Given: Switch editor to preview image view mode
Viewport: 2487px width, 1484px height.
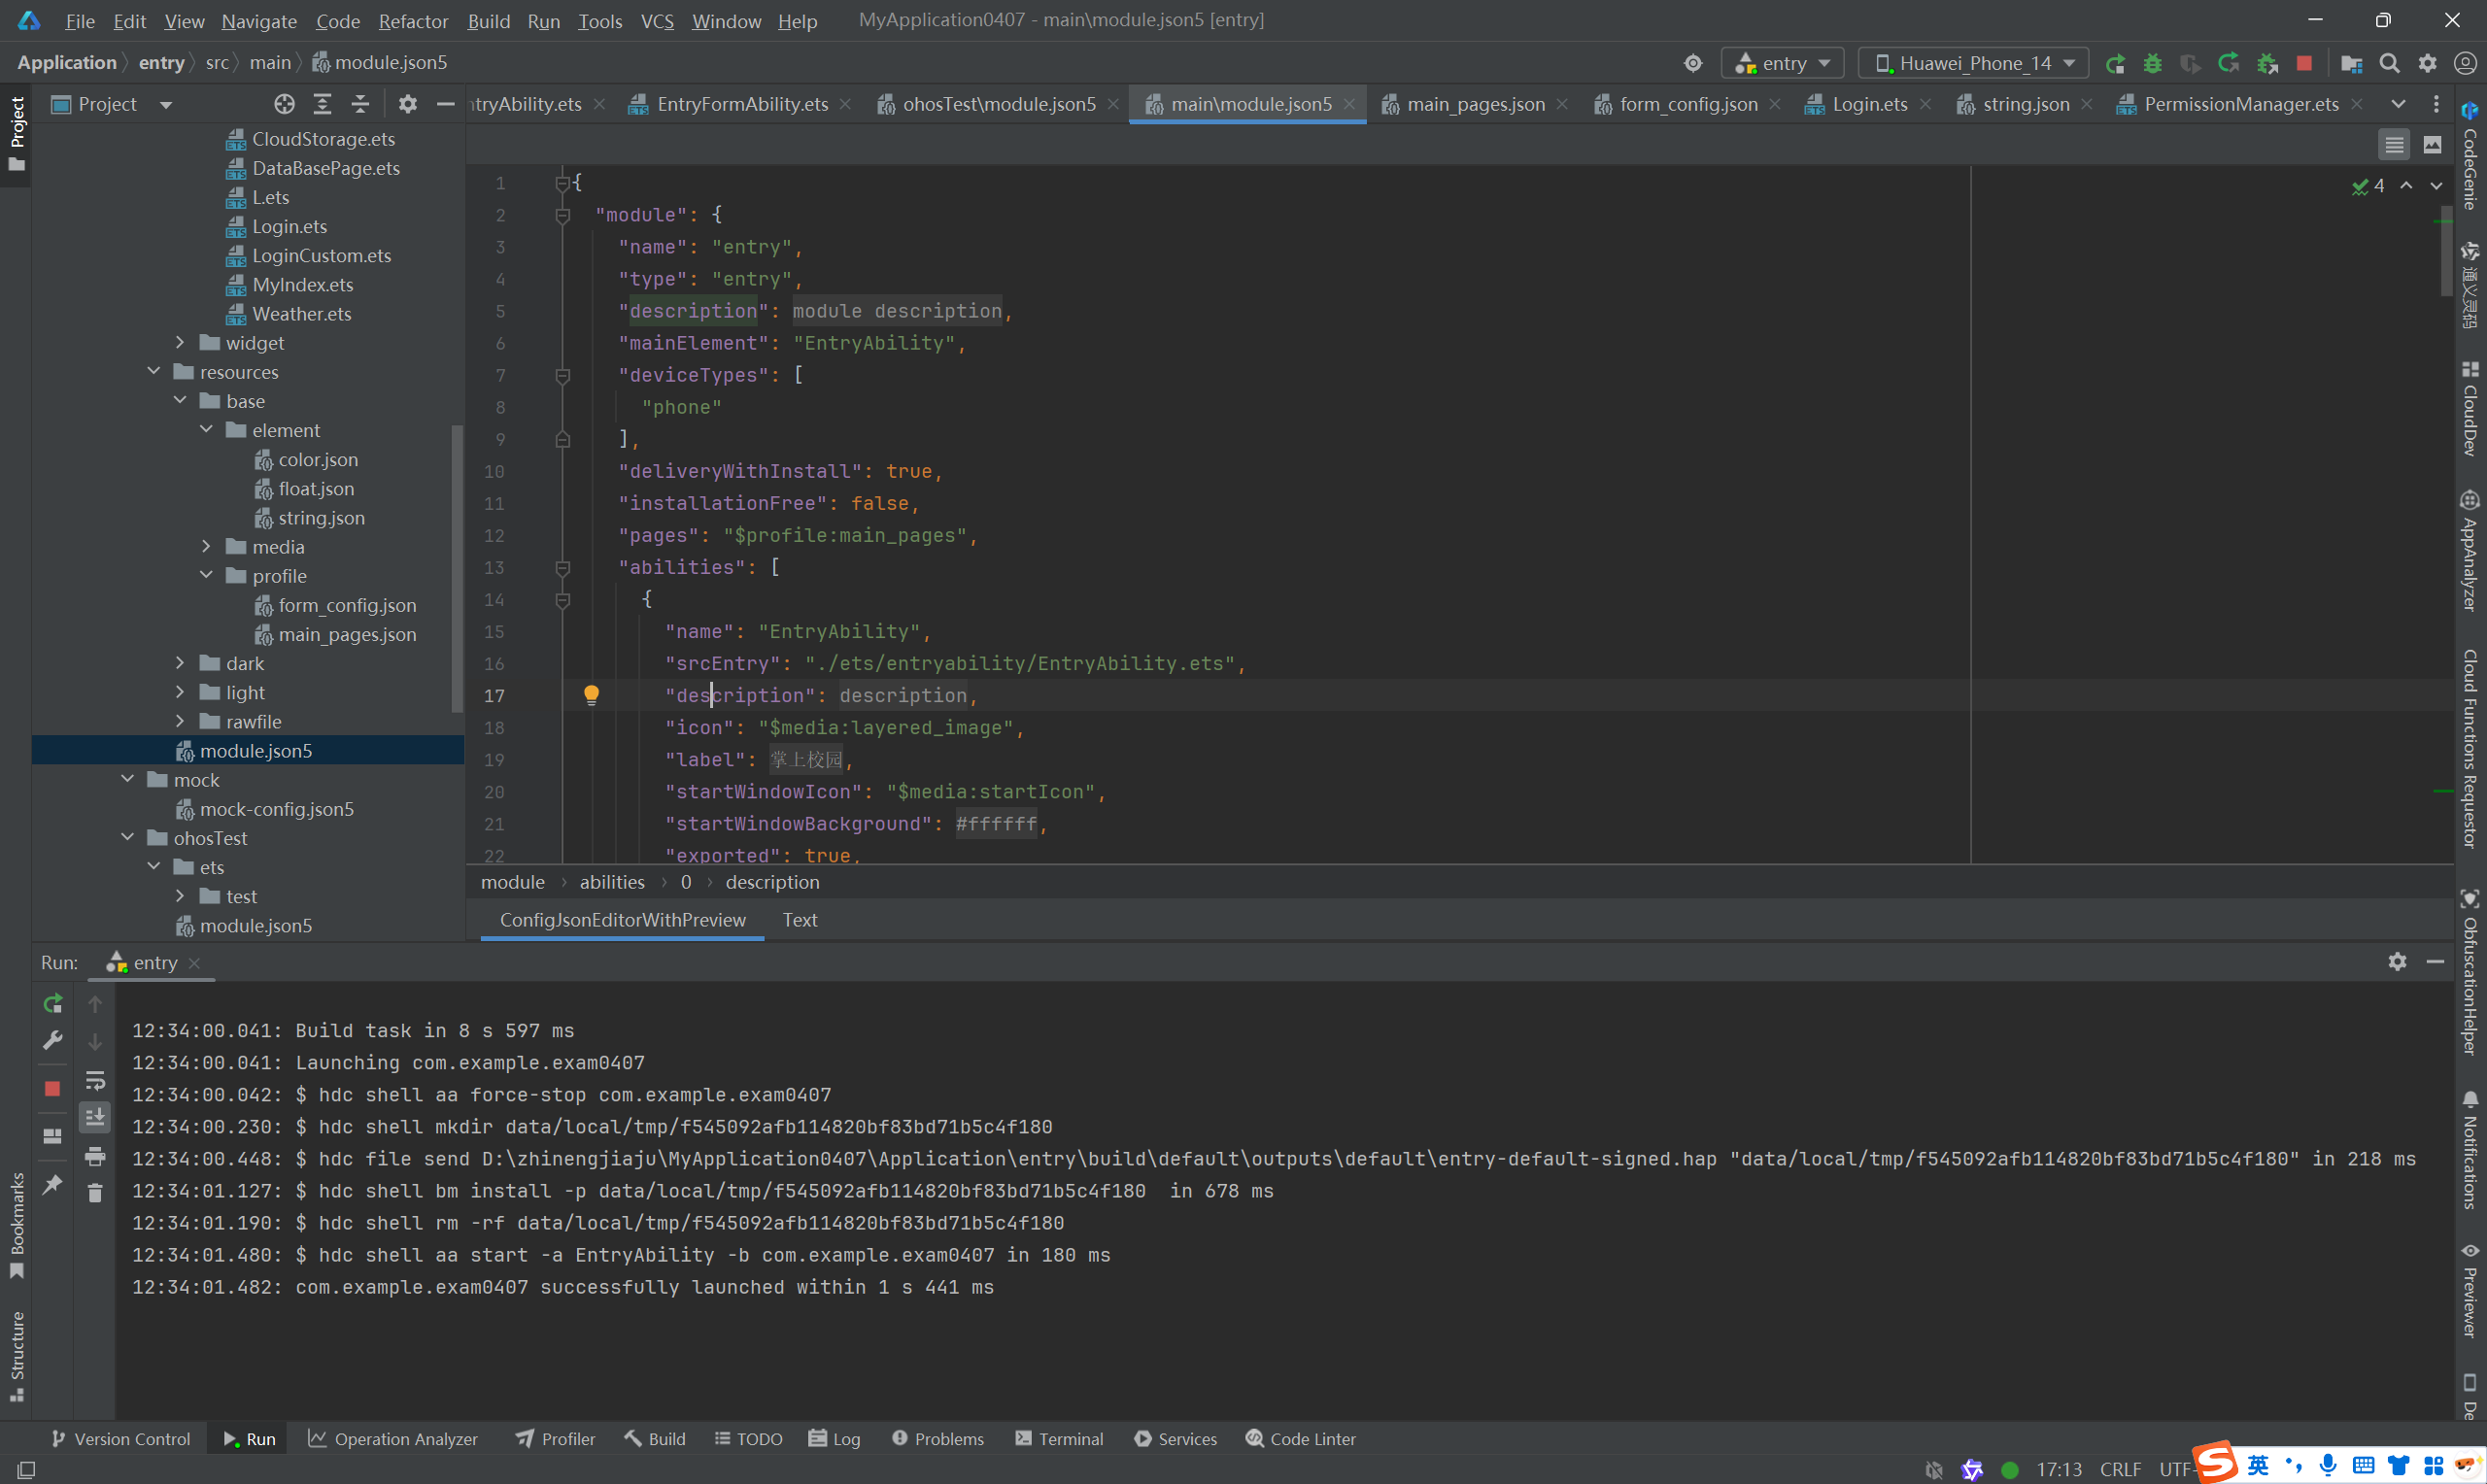Looking at the screenshot, I should (2432, 145).
